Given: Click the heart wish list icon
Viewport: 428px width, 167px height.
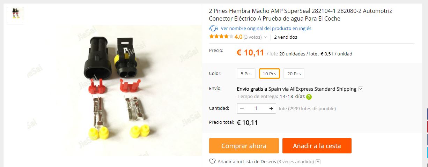Looking at the screenshot, I should [x=212, y=161].
